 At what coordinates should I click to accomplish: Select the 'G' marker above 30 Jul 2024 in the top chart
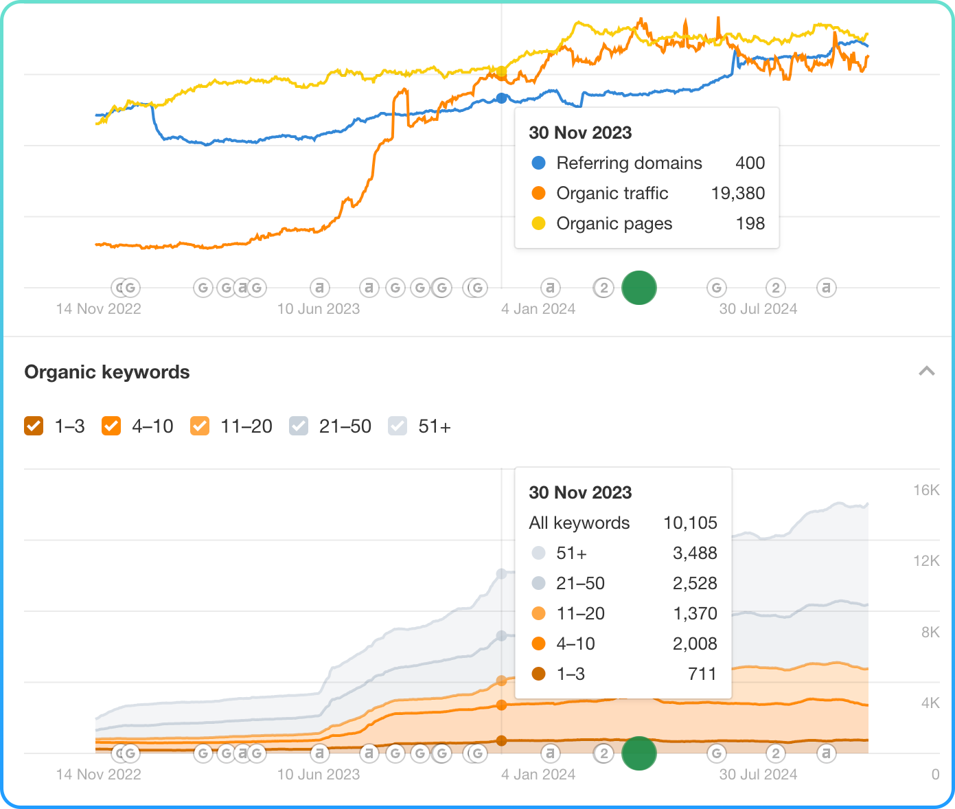(716, 288)
